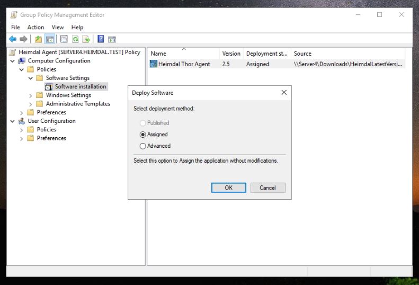The height and width of the screenshot is (285, 419).
Task: Click the Assigned state cell in list
Action: pyautogui.click(x=257, y=64)
